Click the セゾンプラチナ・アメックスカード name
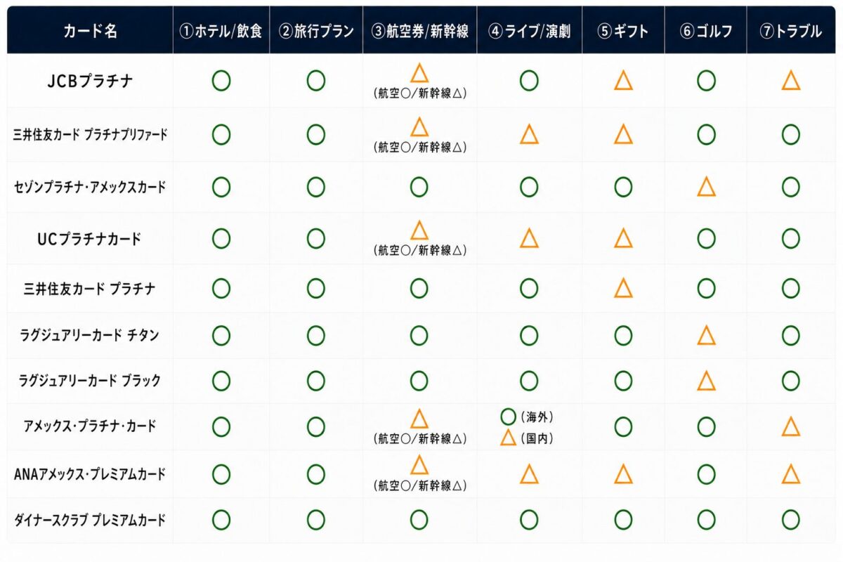This screenshot has height=562, width=843. click(x=90, y=188)
